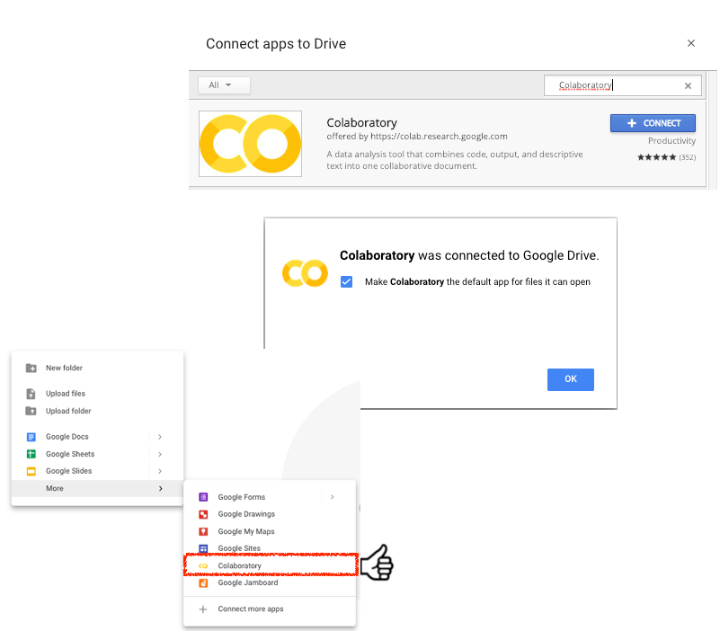Confirm with the OK button
This screenshot has height=631, width=720.
coord(570,379)
